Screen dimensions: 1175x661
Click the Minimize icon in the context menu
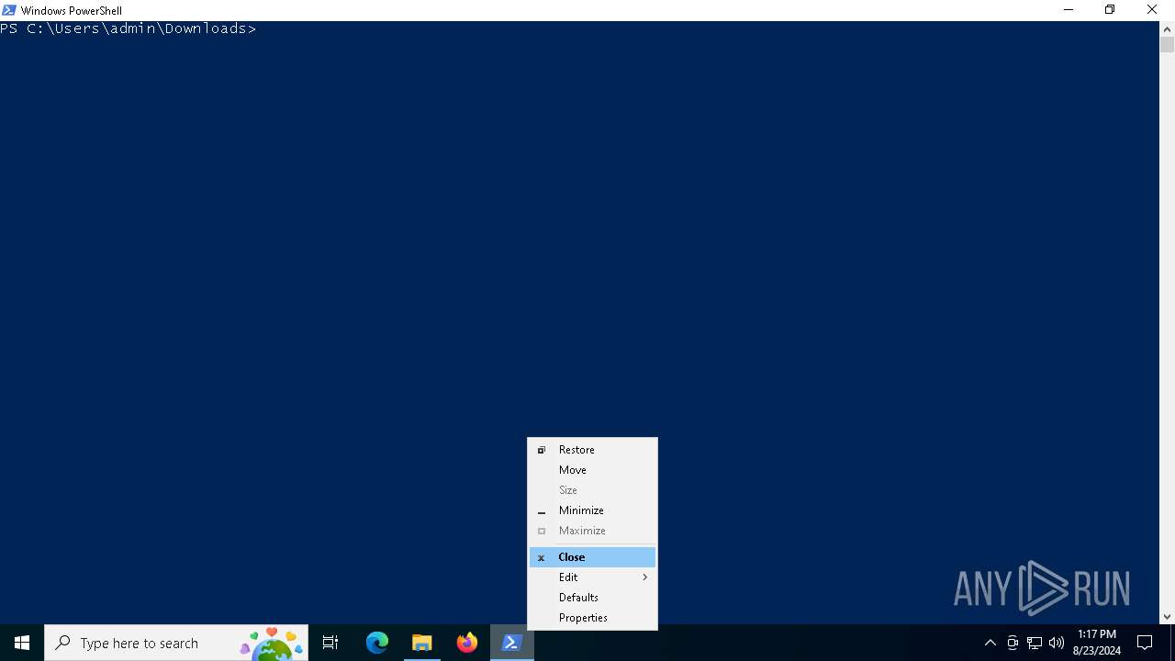[x=542, y=511]
